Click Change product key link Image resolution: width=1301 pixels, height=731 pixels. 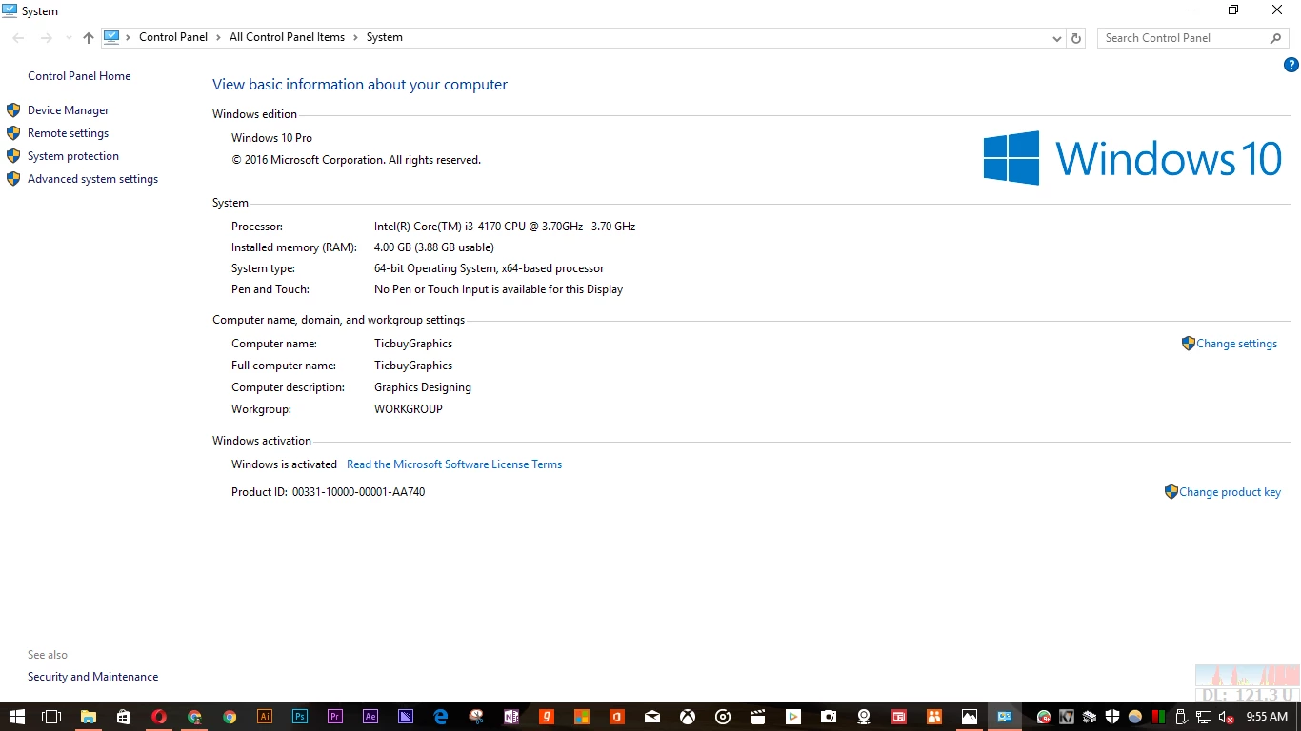(1230, 492)
